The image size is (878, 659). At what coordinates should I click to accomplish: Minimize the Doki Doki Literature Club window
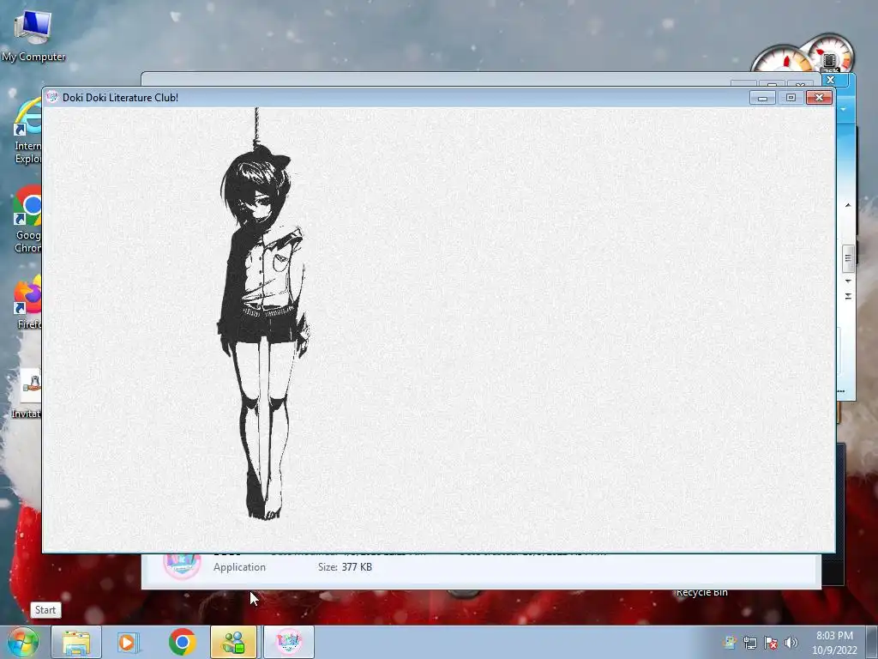[x=762, y=98]
